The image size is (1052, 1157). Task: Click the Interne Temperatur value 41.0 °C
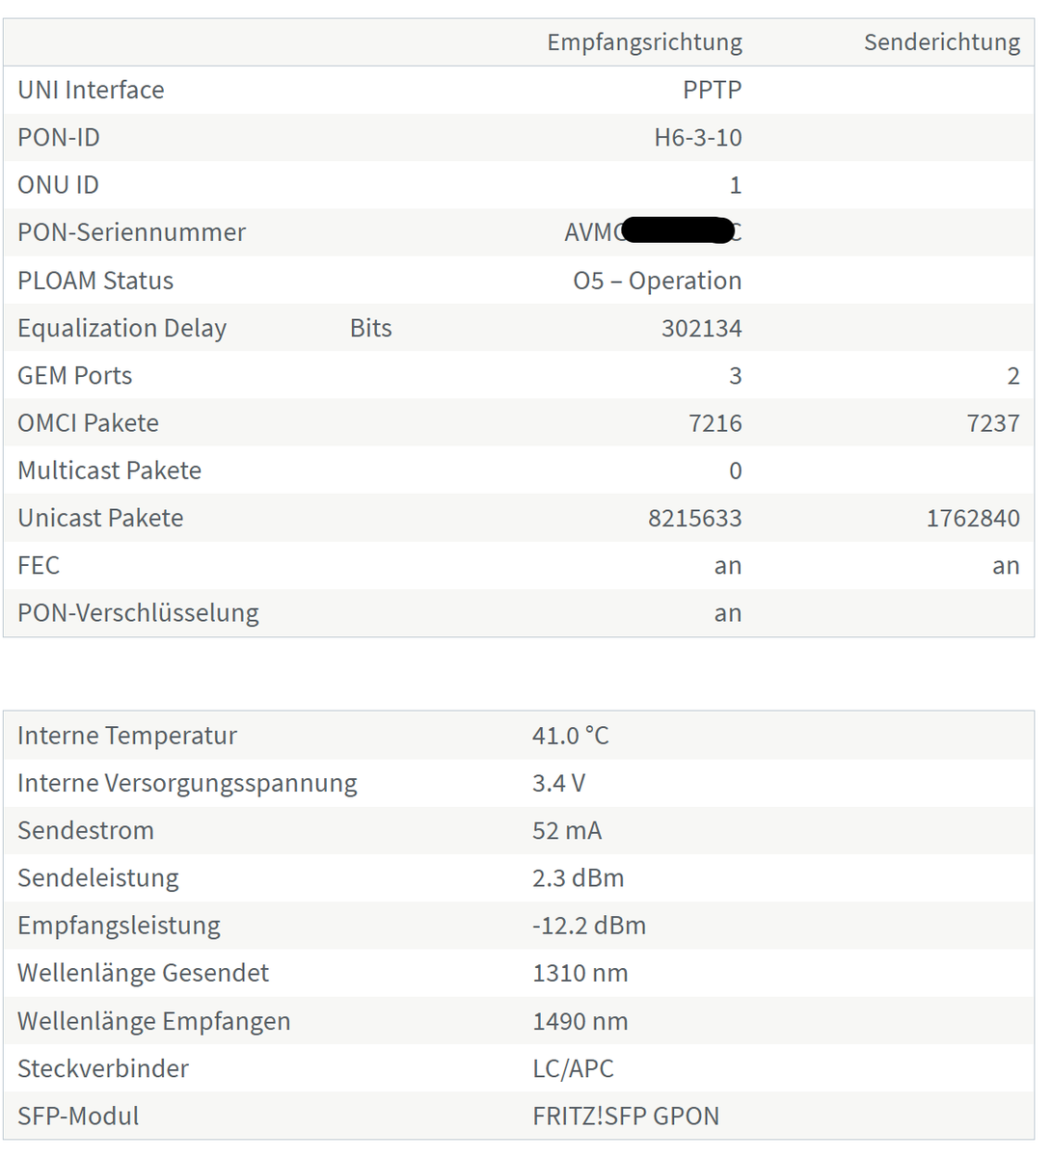point(571,736)
